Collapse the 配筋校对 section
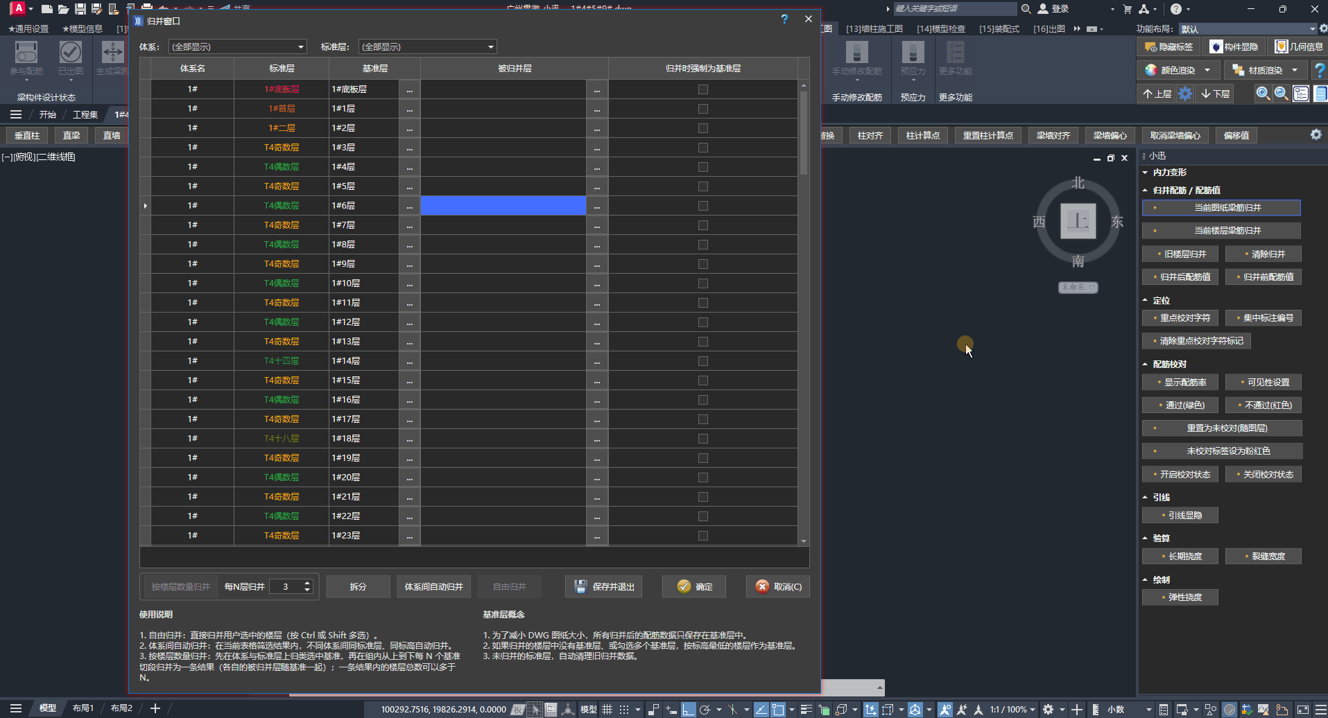This screenshot has height=718, width=1328. [x=1145, y=364]
